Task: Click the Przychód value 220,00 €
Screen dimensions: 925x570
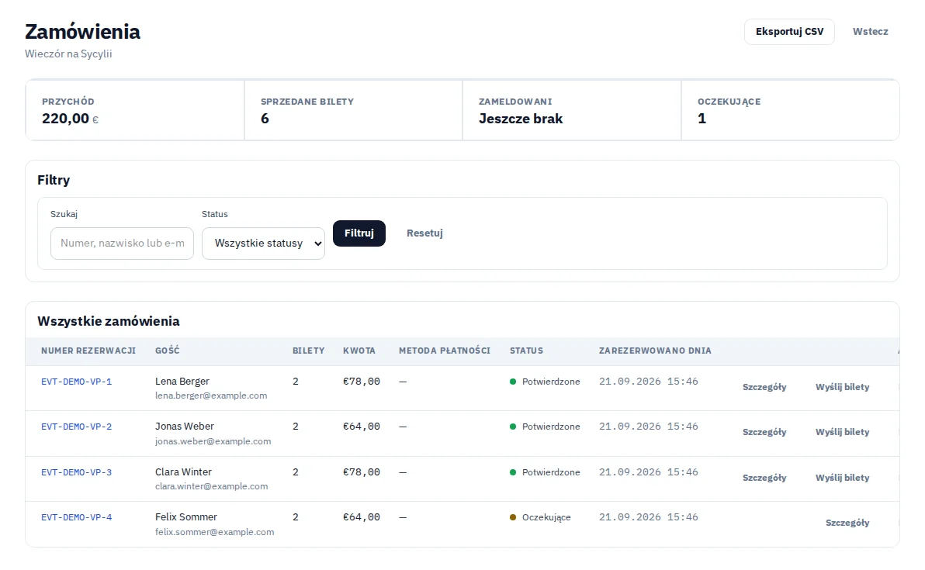Action: 70,119
